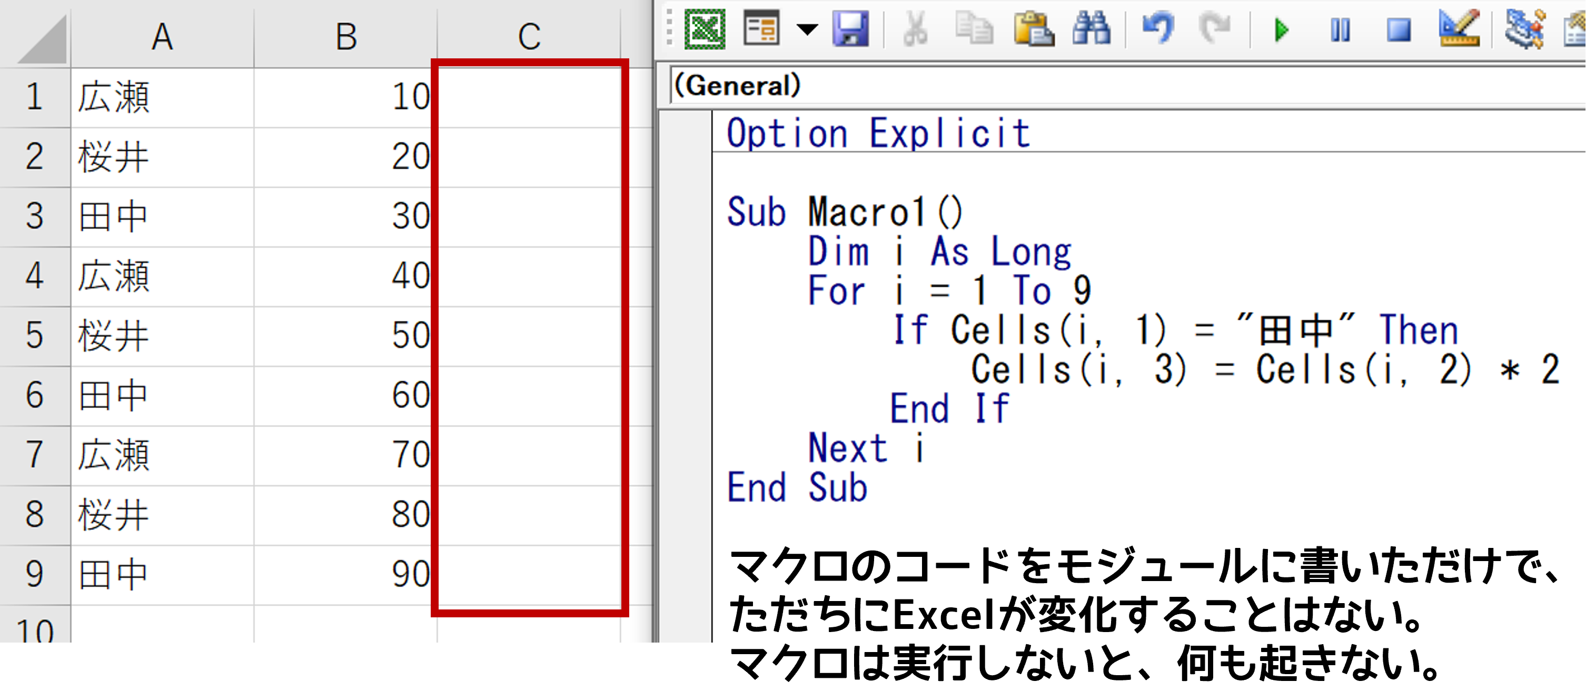Open the Project Explorer icon
Screen dimensions: 1586x692
point(1525,29)
